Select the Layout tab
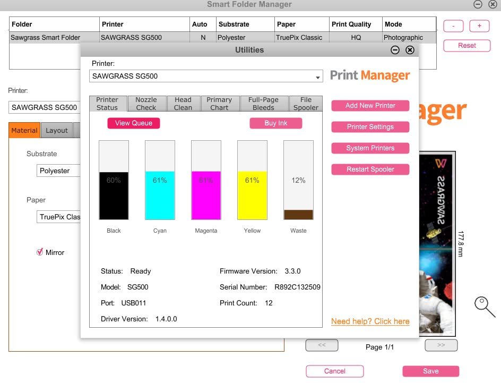This screenshot has height=383, width=501. pyautogui.click(x=57, y=130)
